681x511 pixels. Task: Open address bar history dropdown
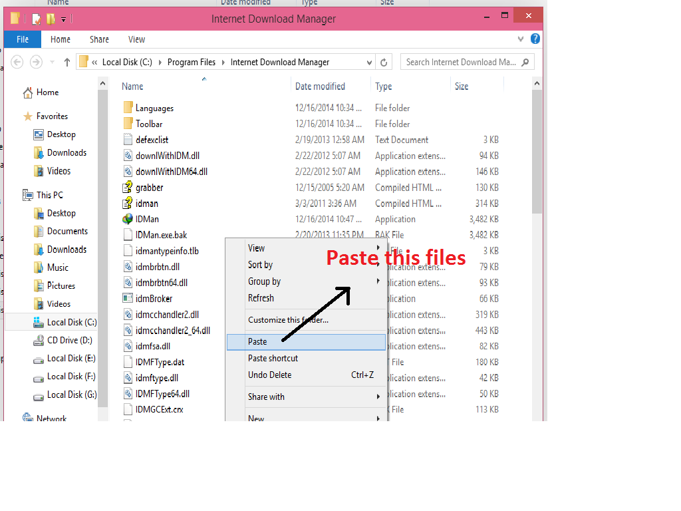(369, 63)
